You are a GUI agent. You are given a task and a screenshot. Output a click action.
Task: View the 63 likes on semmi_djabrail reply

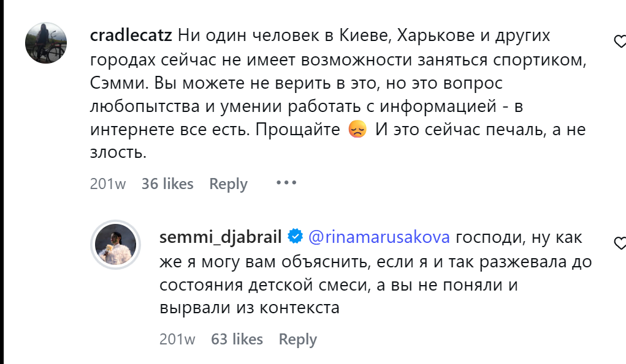[x=237, y=339]
